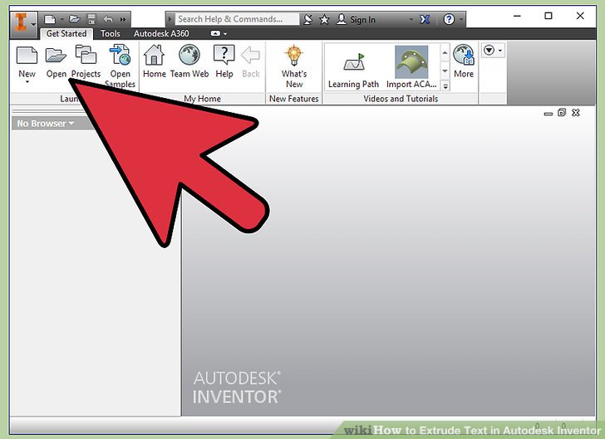The height and width of the screenshot is (439, 605).
Task: Click the Home house icon
Action: (x=154, y=55)
